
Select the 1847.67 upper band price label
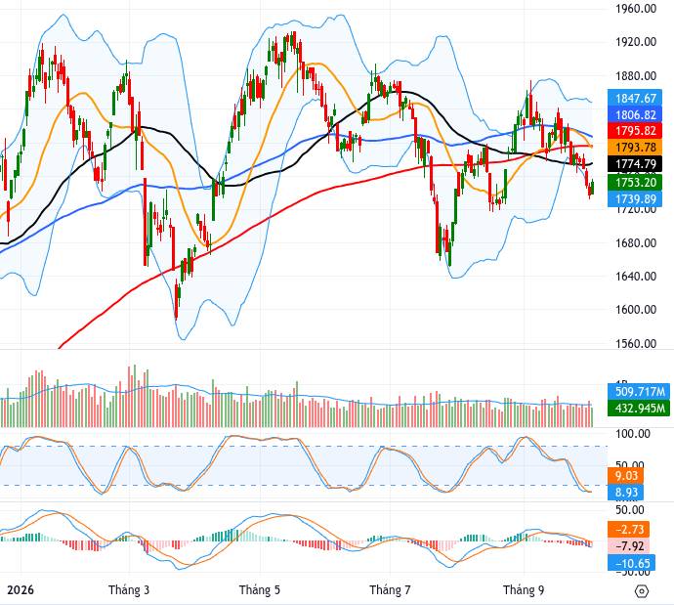coord(635,98)
